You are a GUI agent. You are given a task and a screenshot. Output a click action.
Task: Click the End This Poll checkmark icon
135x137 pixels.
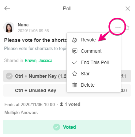click(x=75, y=62)
